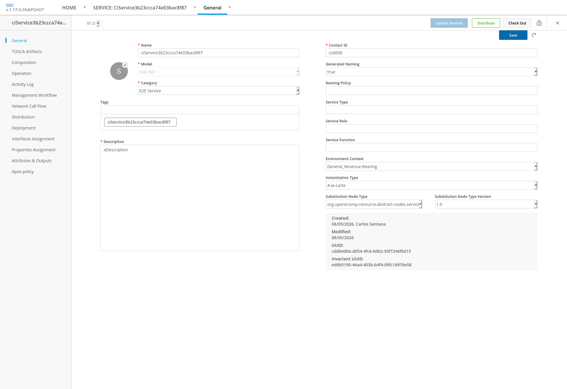Click the blue Save button

[513, 35]
